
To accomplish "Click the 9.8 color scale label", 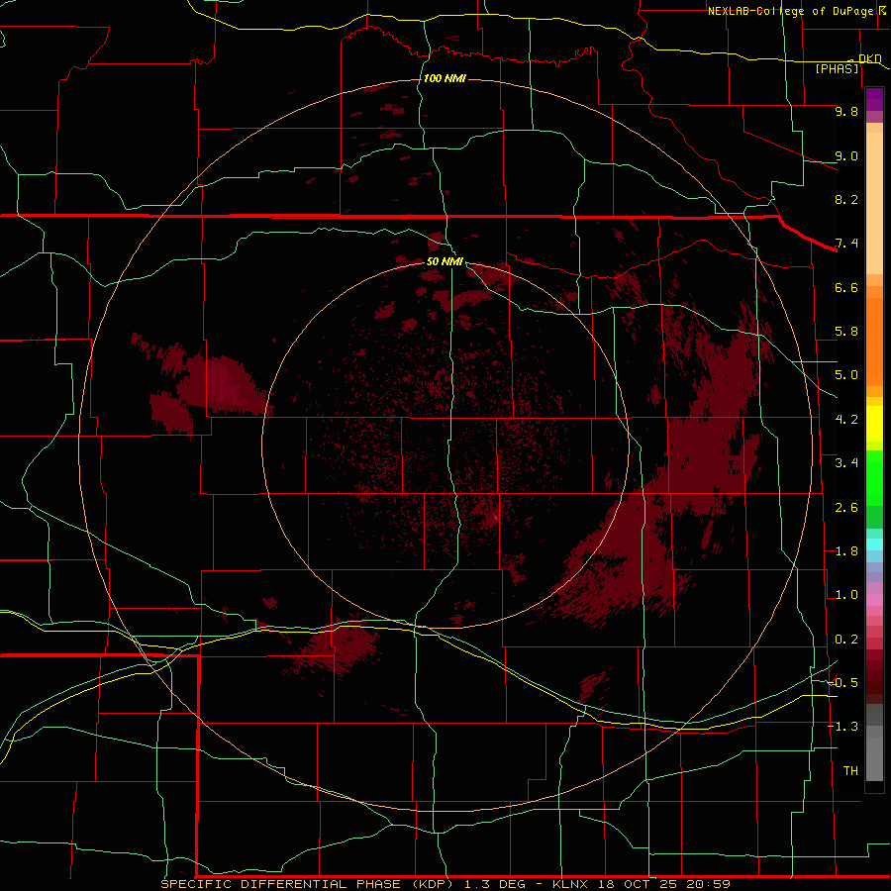I will pos(846,111).
